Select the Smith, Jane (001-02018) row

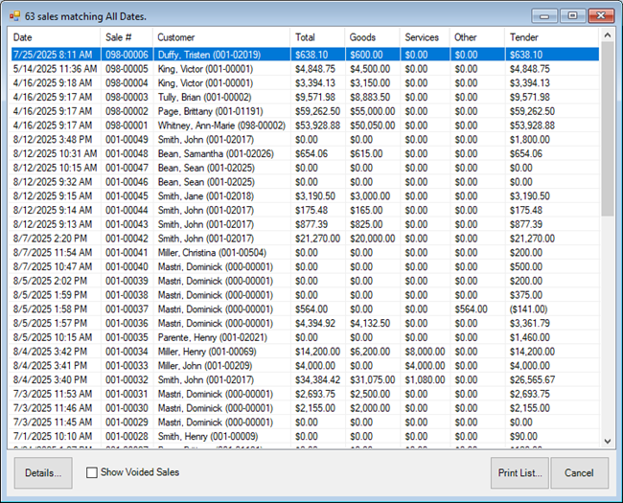(x=305, y=195)
